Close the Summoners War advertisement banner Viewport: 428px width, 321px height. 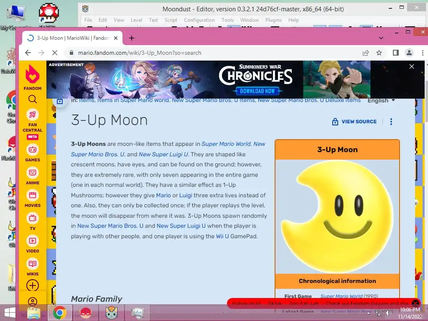(x=412, y=66)
